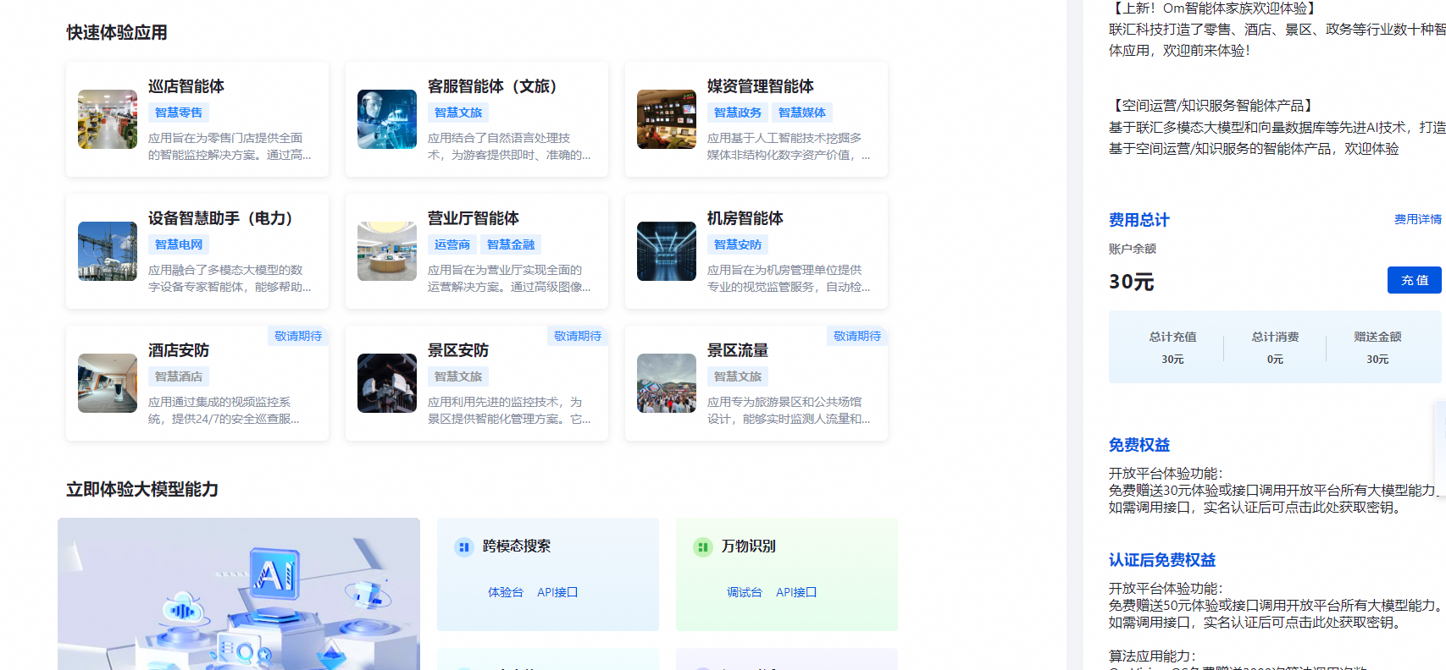
Task: Click the 敬请期待 badge on 酒店安防
Action: (298, 336)
